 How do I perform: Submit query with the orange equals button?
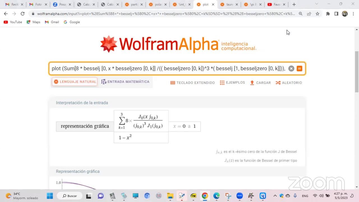click(x=300, y=68)
